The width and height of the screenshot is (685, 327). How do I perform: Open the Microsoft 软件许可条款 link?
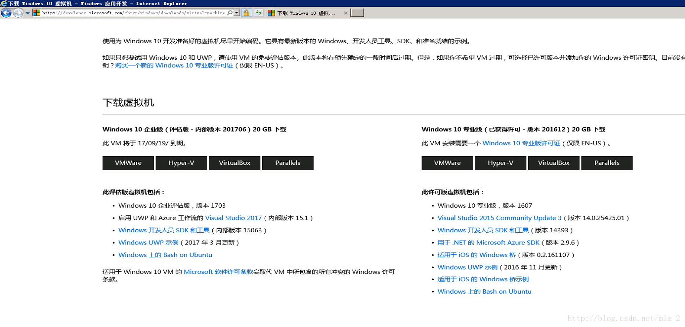(218, 272)
